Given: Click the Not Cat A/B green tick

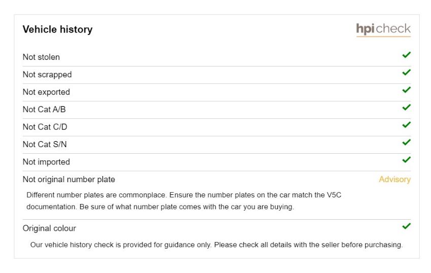Looking at the screenshot, I should tap(406, 107).
